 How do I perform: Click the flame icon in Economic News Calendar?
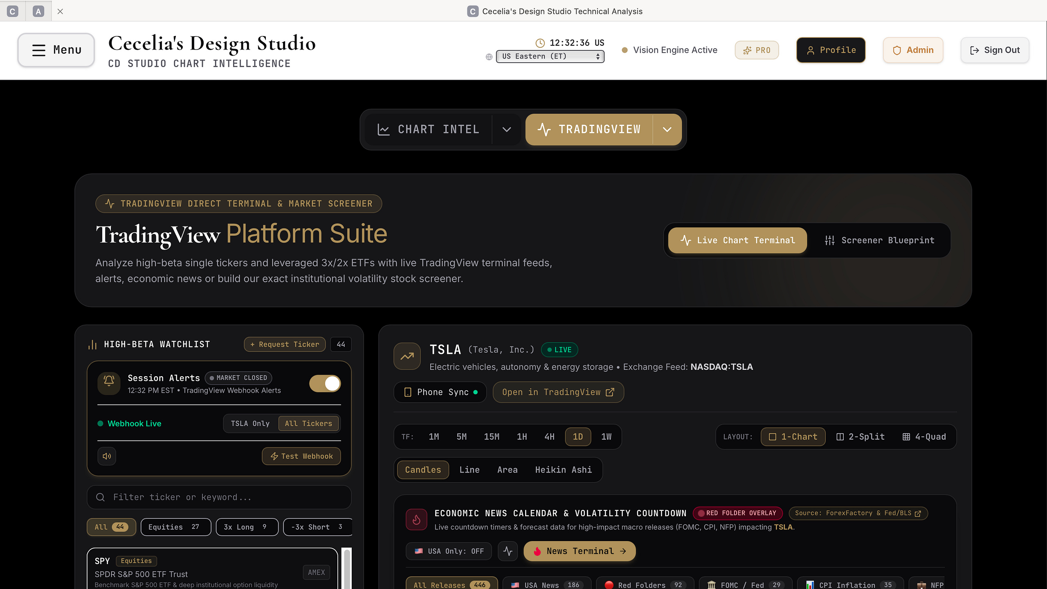[x=416, y=519]
